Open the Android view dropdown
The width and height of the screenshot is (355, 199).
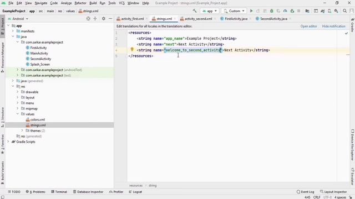[x=18, y=19]
